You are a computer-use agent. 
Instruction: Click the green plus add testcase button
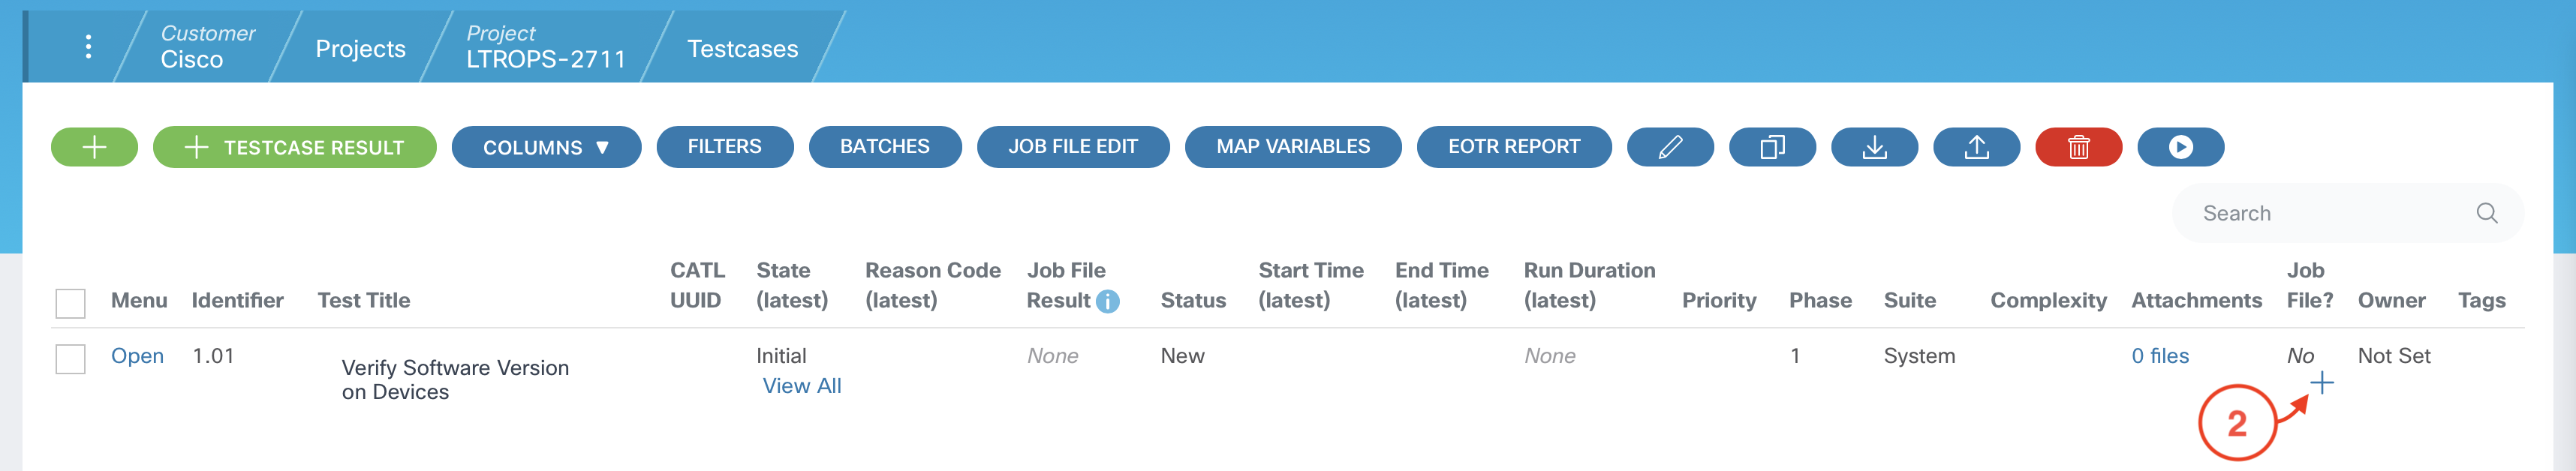(94, 148)
